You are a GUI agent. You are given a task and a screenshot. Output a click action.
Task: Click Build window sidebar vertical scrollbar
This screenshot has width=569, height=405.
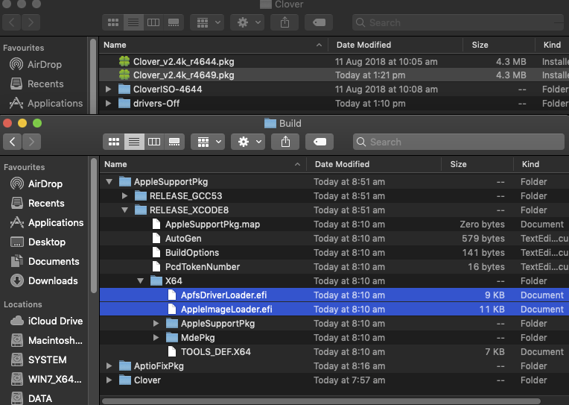point(93,225)
